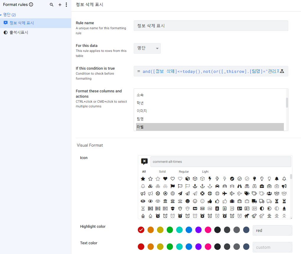
Task: Select the solid tags icon
Action: [247, 194]
